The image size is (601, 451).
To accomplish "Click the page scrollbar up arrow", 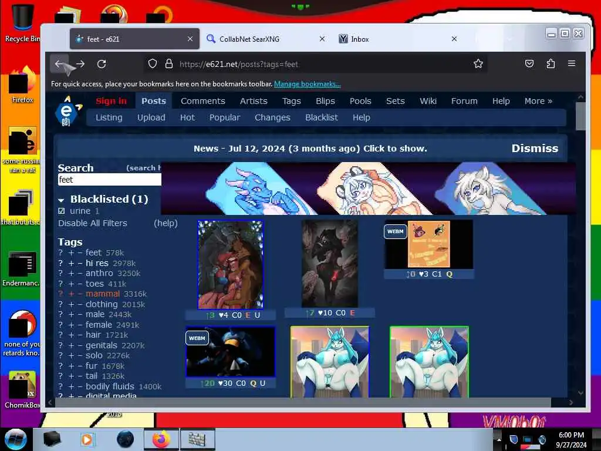I will pos(580,97).
